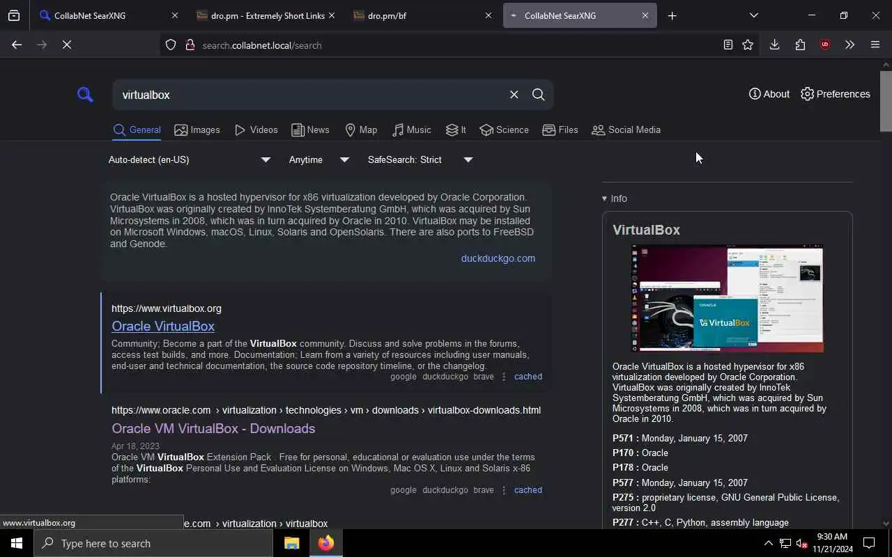Image resolution: width=892 pixels, height=557 pixels.
Task: Open cached version of Oracle VirtualBox result
Action: (x=528, y=377)
